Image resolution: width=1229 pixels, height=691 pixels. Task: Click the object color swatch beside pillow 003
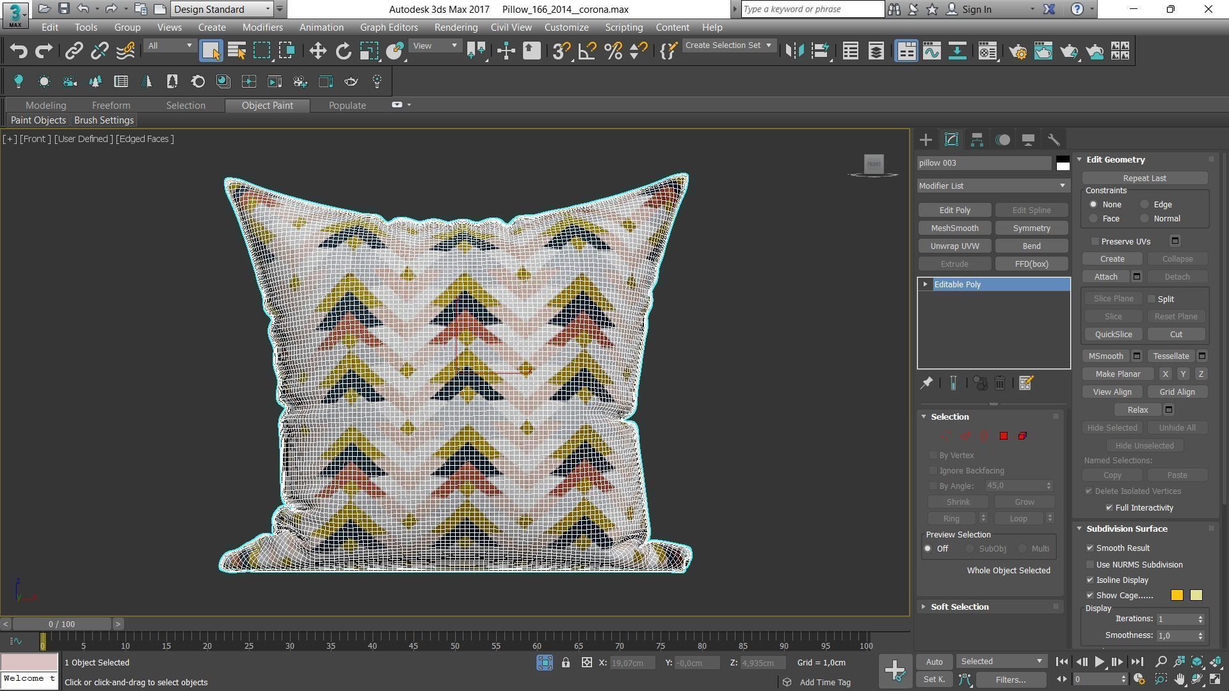pyautogui.click(x=1063, y=163)
